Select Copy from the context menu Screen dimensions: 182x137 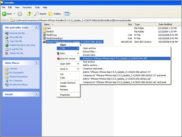point(68,78)
